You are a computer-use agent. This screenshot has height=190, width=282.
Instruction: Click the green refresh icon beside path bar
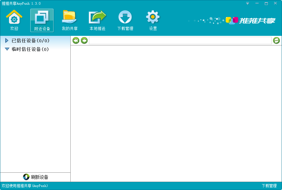(276, 40)
